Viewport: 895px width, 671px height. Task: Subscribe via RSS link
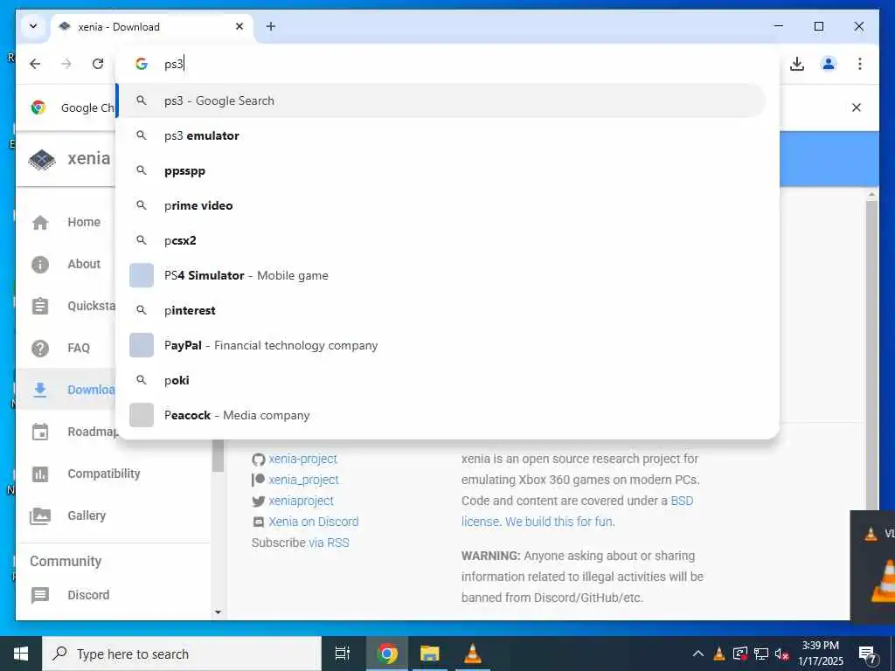click(329, 543)
